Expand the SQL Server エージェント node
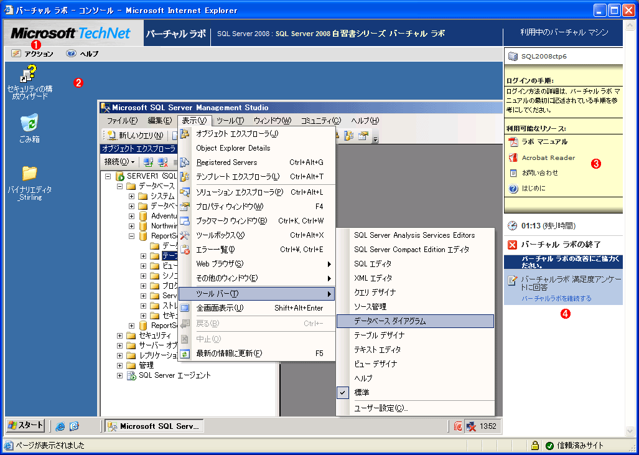Screen dimensions: 639x455 120,375
